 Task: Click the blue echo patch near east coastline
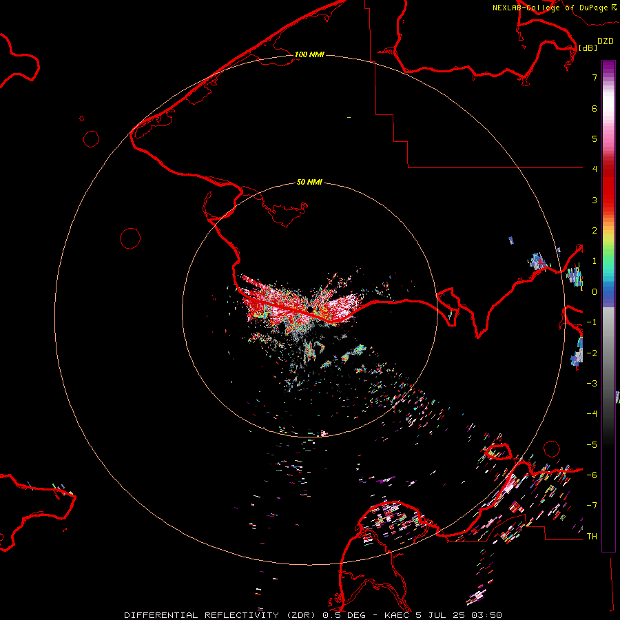click(x=538, y=262)
